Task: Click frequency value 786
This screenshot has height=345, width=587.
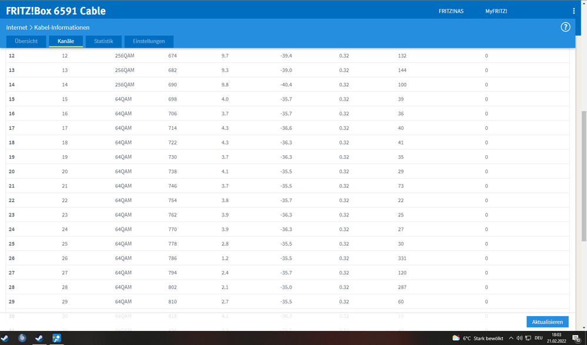Action: click(x=173, y=258)
